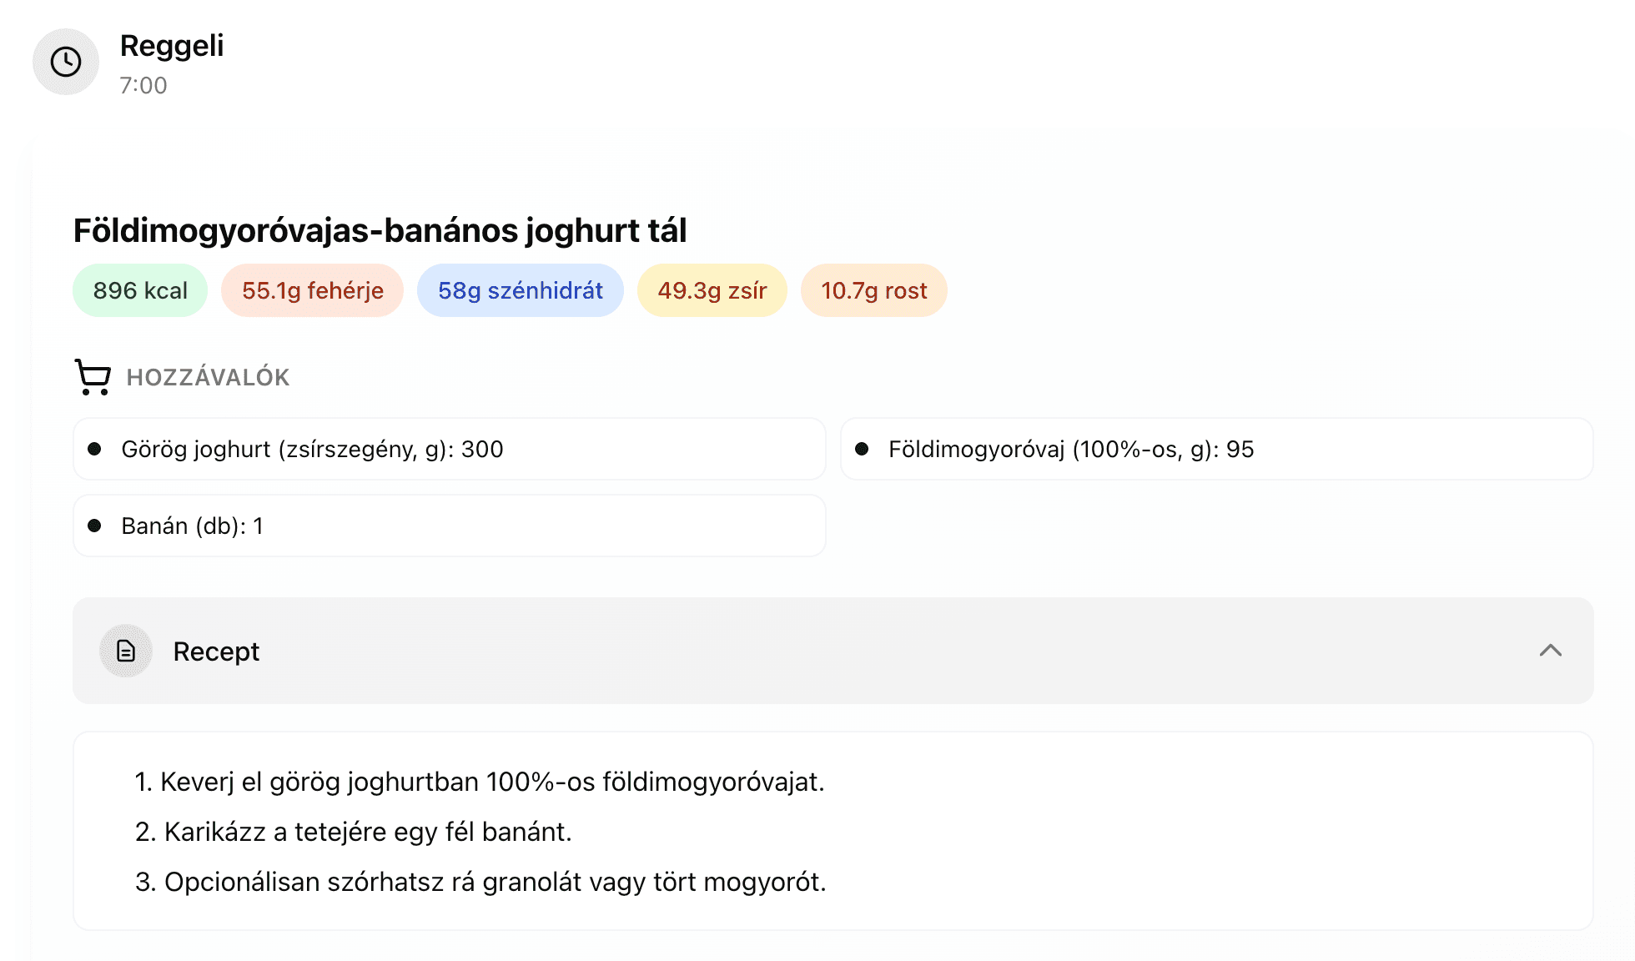This screenshot has width=1635, height=961.
Task: Click the Földimogyoróvajas-banános joghurt tál title
Action: 380,231
